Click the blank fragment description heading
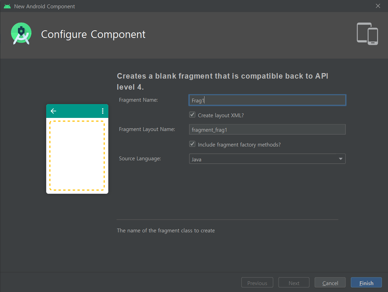This screenshot has width=388, height=292. point(222,81)
